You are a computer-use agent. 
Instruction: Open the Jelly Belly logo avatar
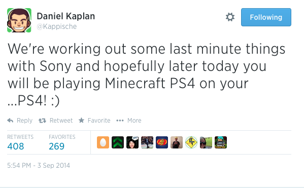[x=162, y=142]
